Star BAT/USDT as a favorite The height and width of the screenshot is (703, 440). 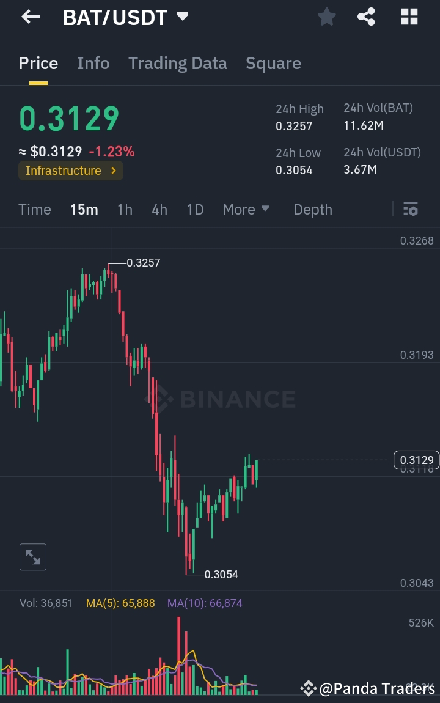pos(326,17)
